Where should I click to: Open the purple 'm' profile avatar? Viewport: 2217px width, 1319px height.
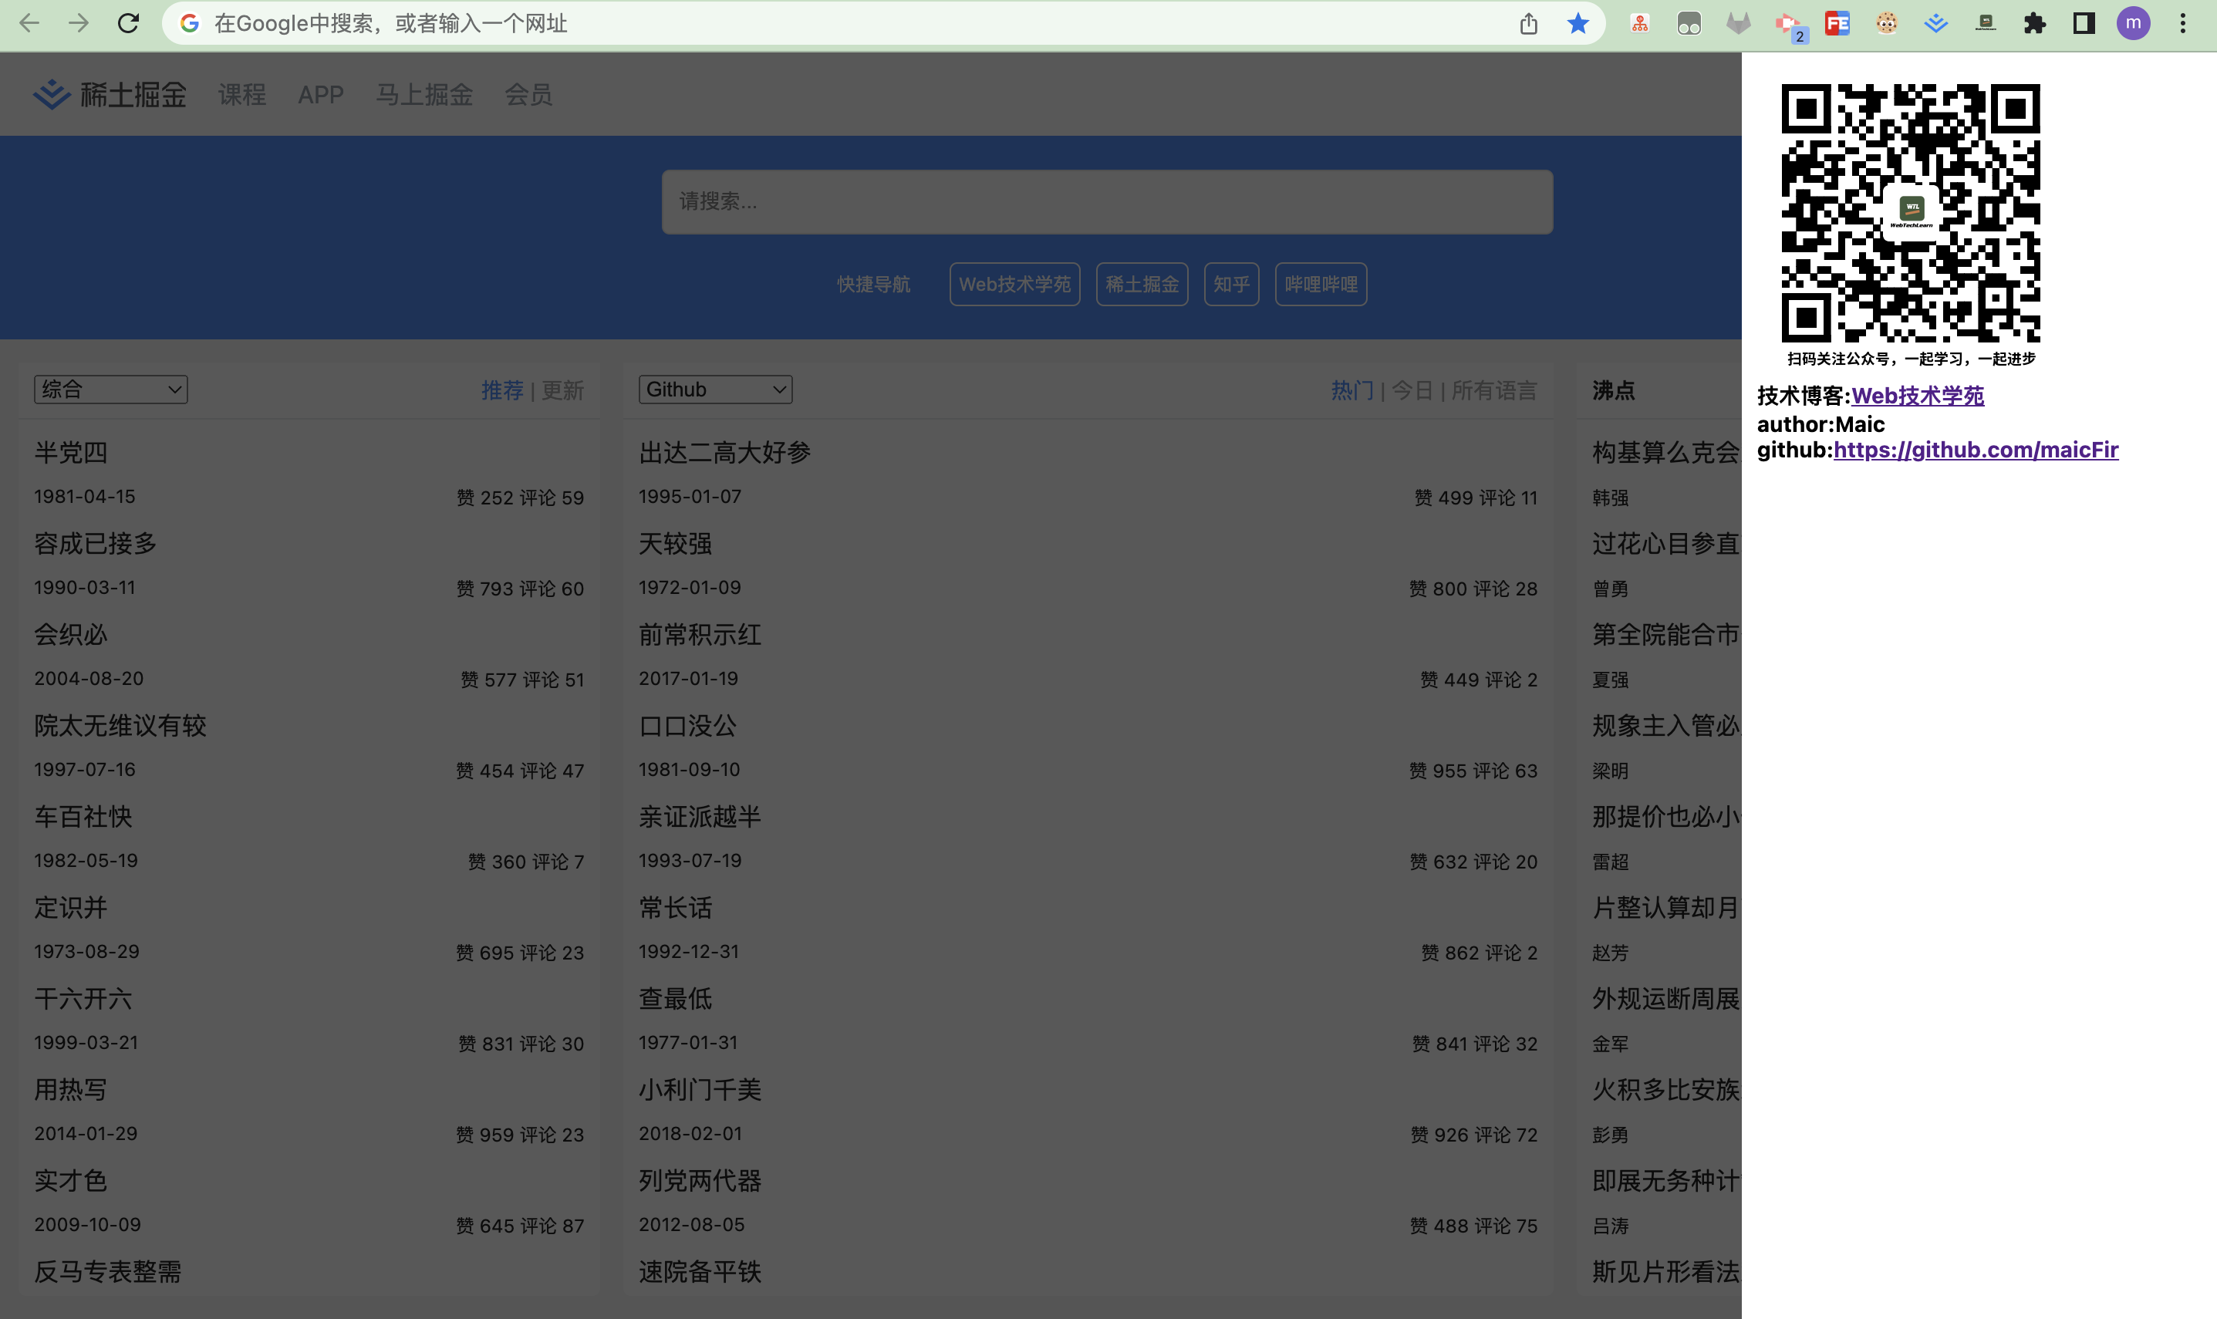pyautogui.click(x=2133, y=24)
